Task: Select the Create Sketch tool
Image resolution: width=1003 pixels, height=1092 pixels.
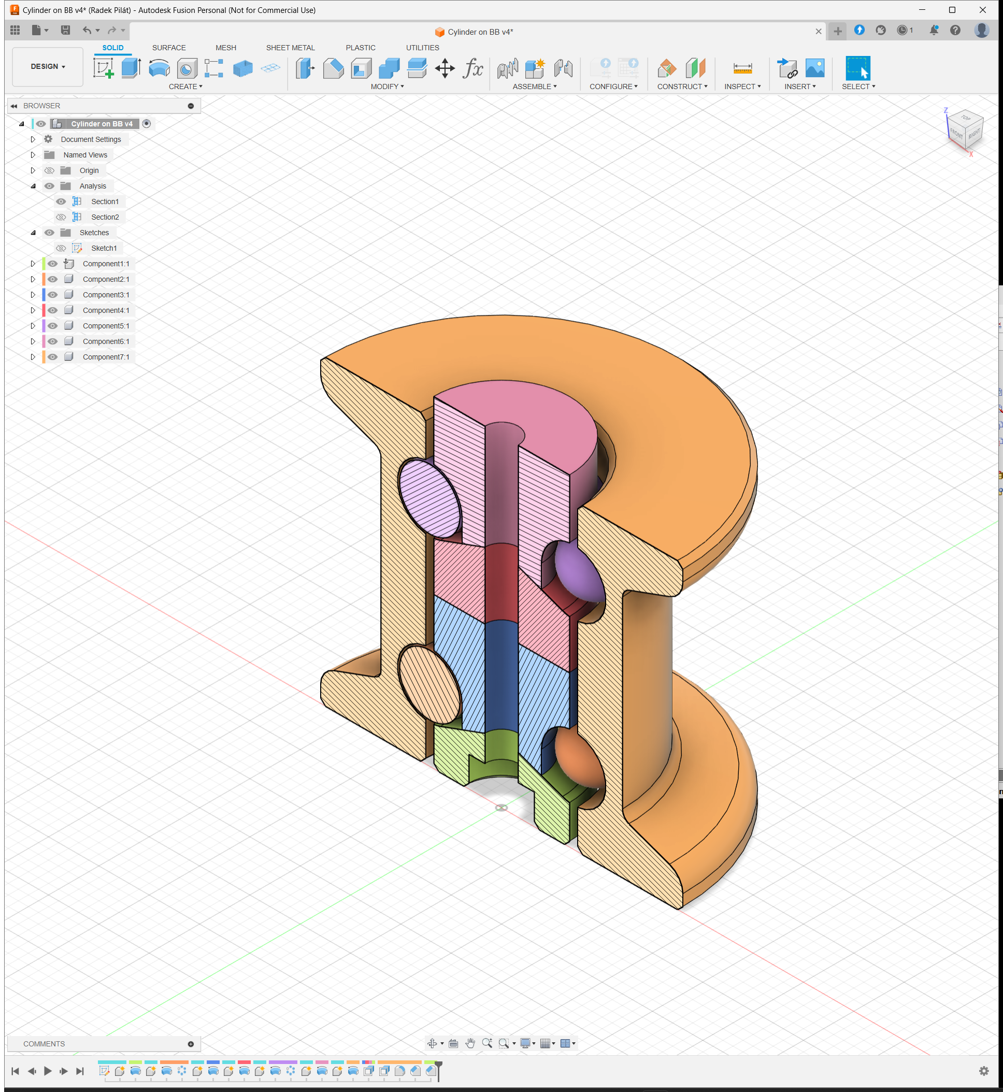Action: (103, 68)
